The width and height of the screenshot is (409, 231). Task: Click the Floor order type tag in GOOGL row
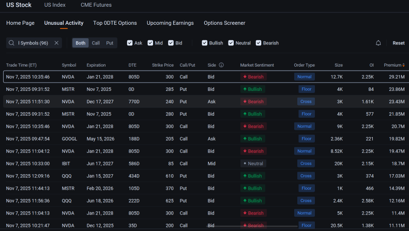tap(306, 138)
